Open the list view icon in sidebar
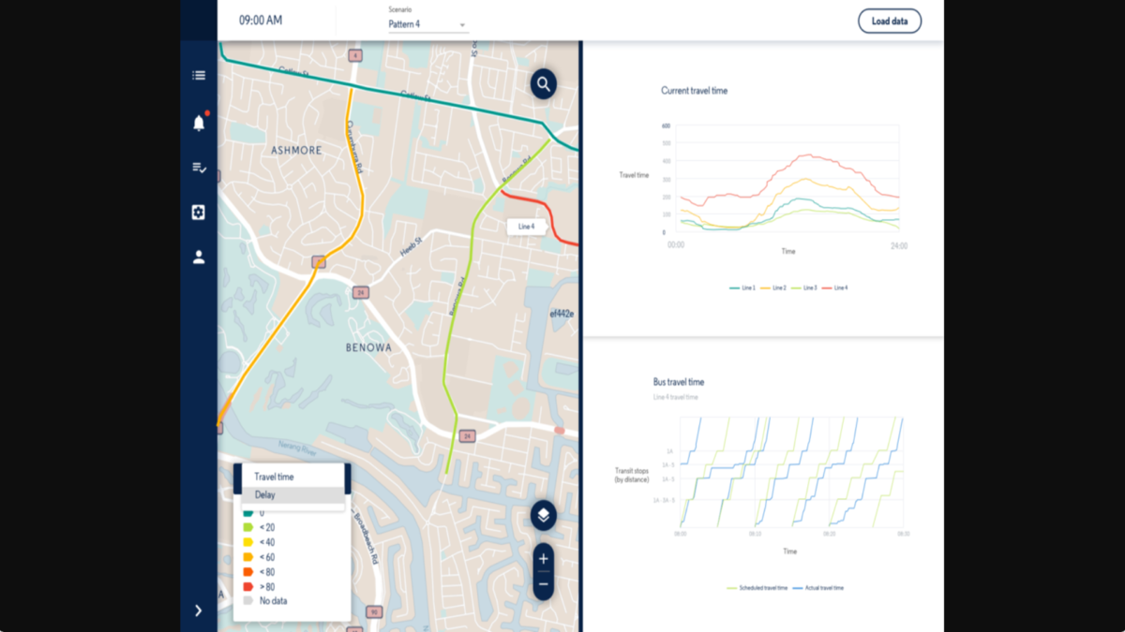Image resolution: width=1125 pixels, height=632 pixels. point(199,76)
